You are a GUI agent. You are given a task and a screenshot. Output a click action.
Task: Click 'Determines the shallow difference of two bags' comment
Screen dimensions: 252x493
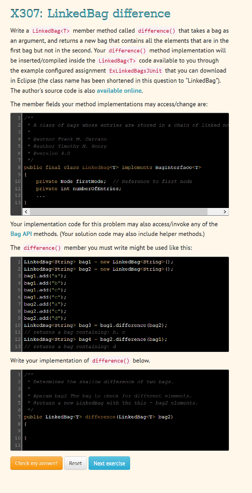tap(100, 382)
